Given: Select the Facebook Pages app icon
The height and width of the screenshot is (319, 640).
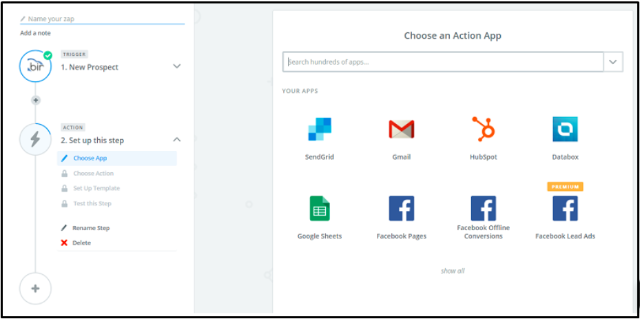Looking at the screenshot, I should coord(401,208).
